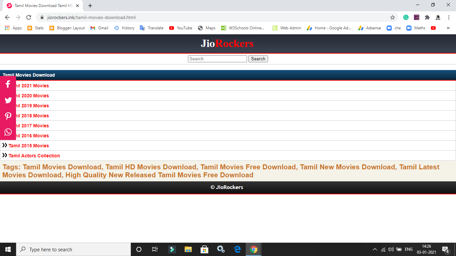
Task: Open the Tamil 2015 Movies link
Action: pyautogui.click(x=29, y=146)
